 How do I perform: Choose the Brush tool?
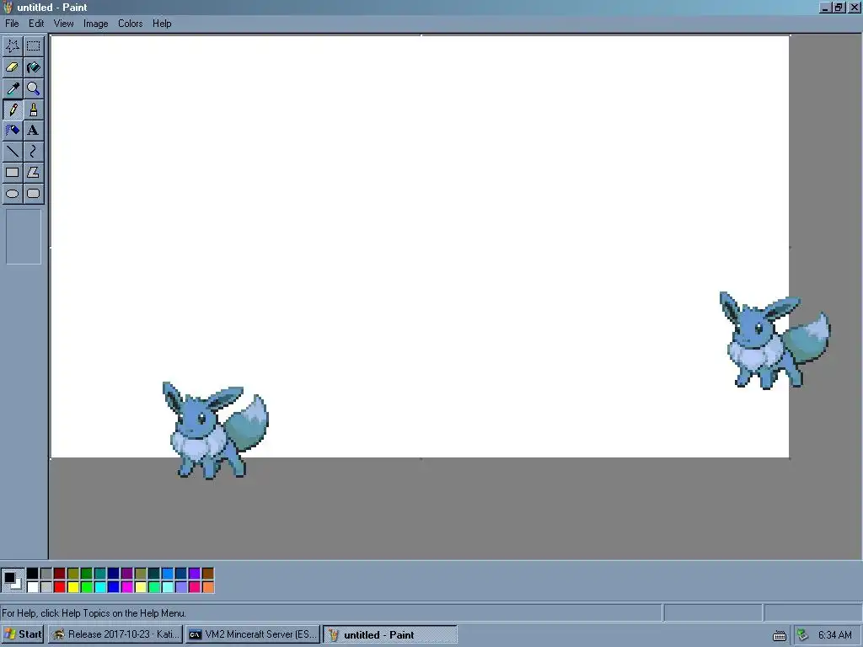click(x=34, y=110)
